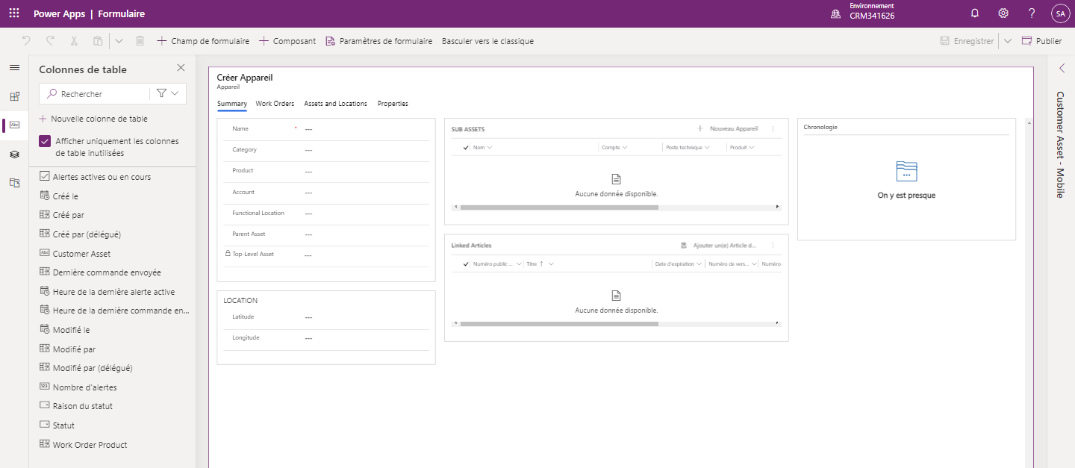Screen dimensions: 1075x468
Task: Click 'Basculer vers le classique'
Action: point(488,41)
